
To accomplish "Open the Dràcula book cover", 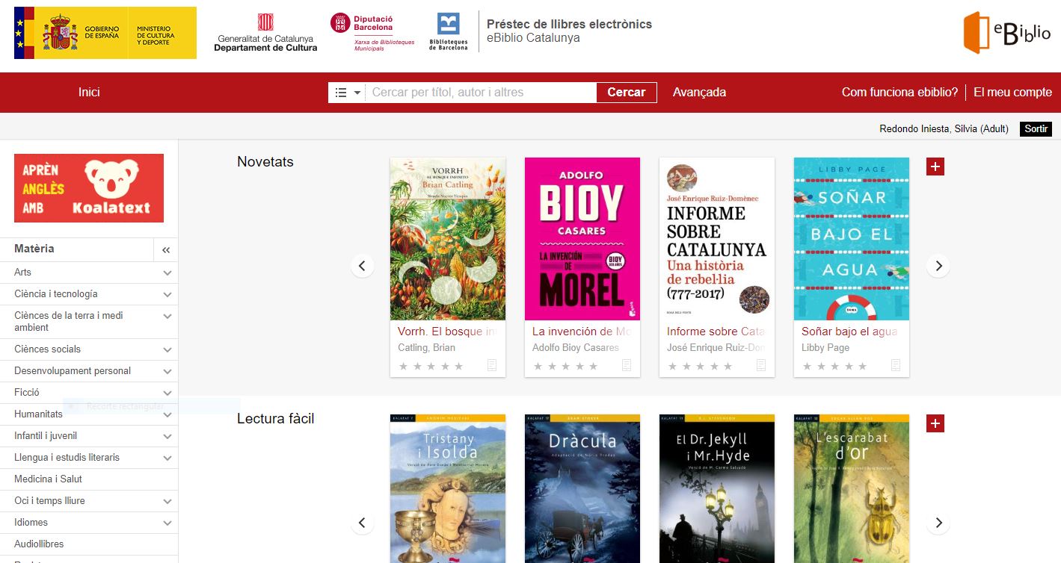I will click(582, 488).
